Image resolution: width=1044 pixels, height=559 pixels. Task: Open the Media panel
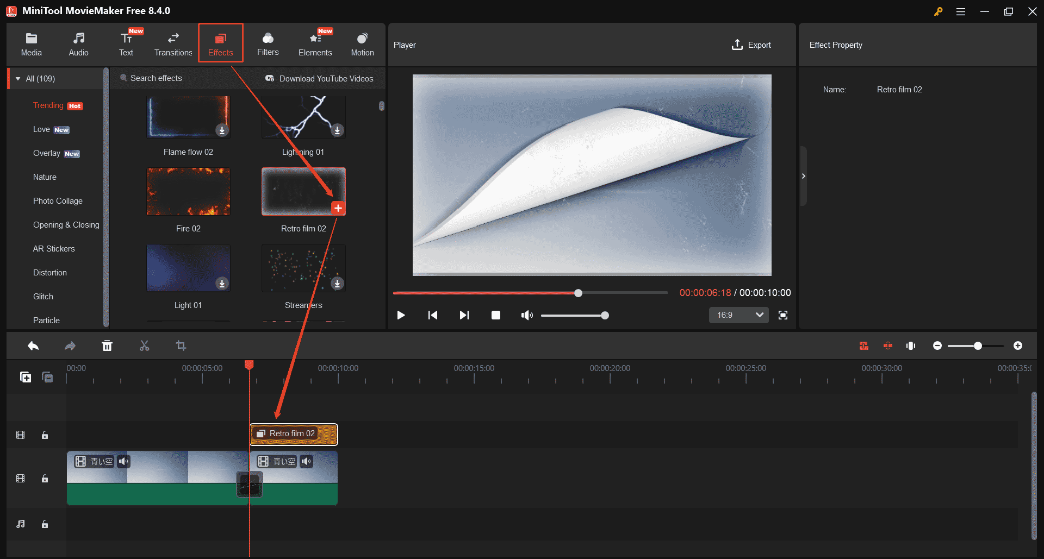pos(31,43)
